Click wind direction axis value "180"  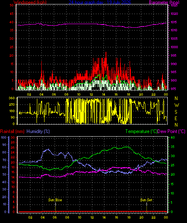(12, 111)
